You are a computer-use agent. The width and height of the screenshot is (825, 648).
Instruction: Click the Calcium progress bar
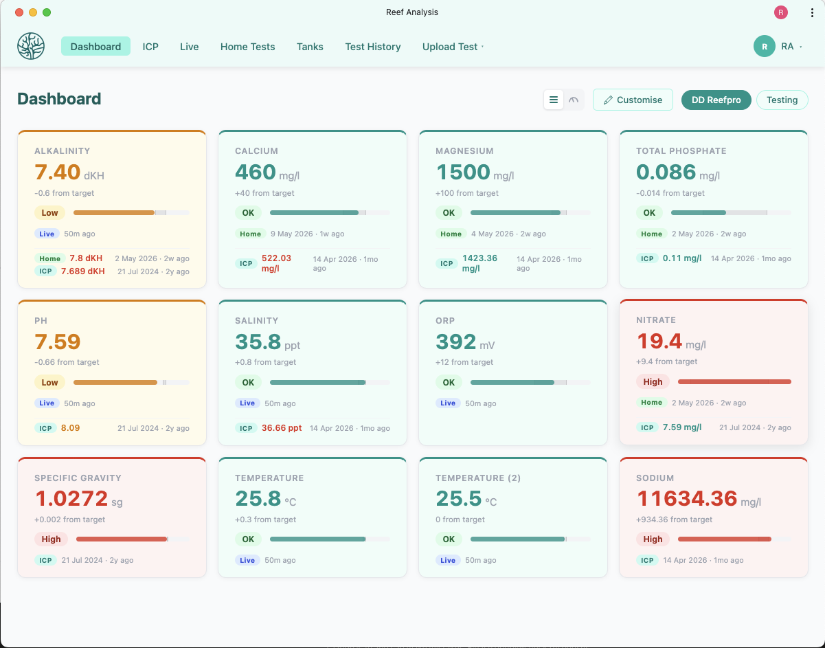pyautogui.click(x=330, y=213)
